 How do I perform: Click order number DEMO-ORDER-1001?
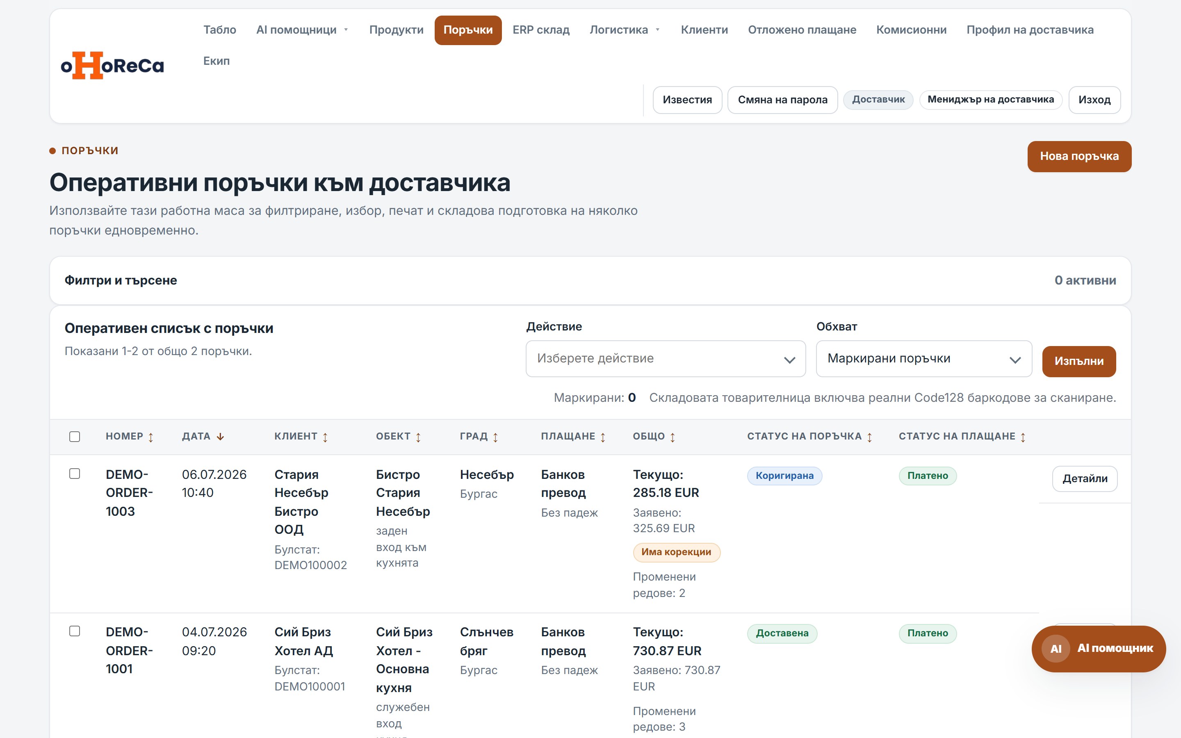(x=129, y=651)
